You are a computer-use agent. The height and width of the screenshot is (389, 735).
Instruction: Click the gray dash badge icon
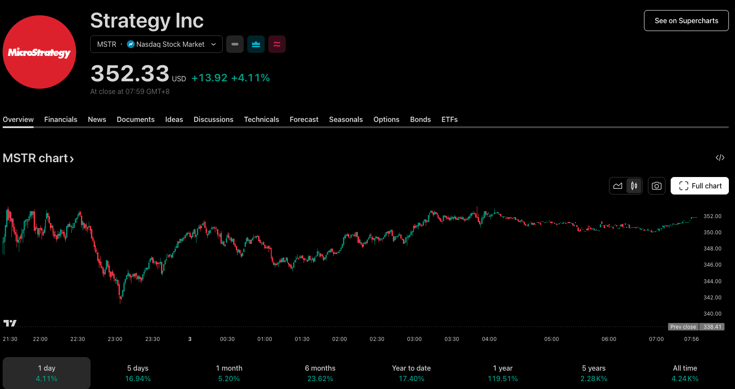click(x=235, y=44)
